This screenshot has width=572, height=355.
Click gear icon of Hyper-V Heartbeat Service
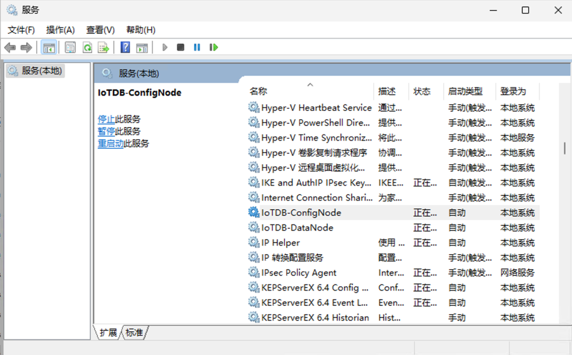pos(254,107)
